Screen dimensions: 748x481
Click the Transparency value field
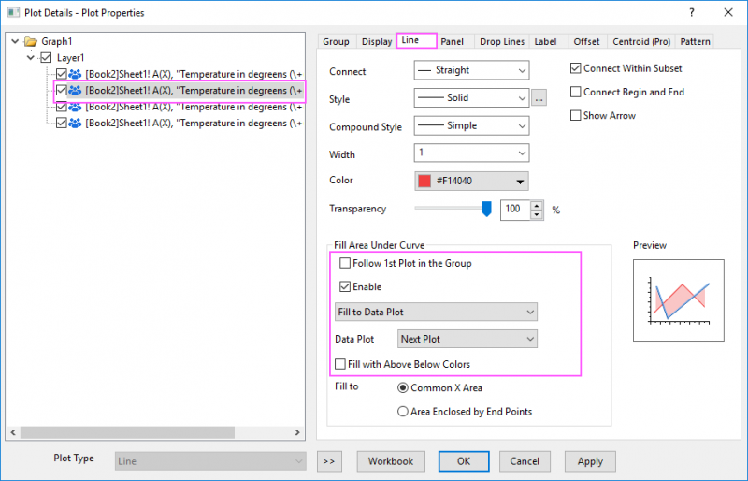tap(515, 210)
